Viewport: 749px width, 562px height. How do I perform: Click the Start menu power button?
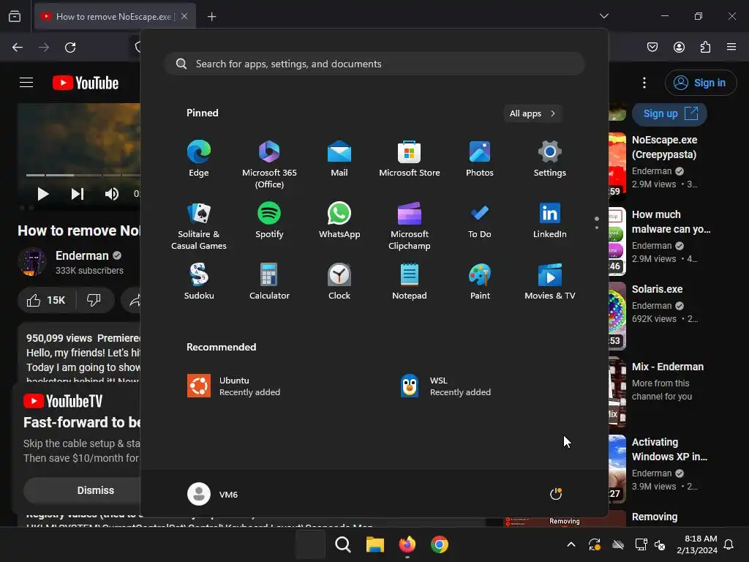pos(556,494)
